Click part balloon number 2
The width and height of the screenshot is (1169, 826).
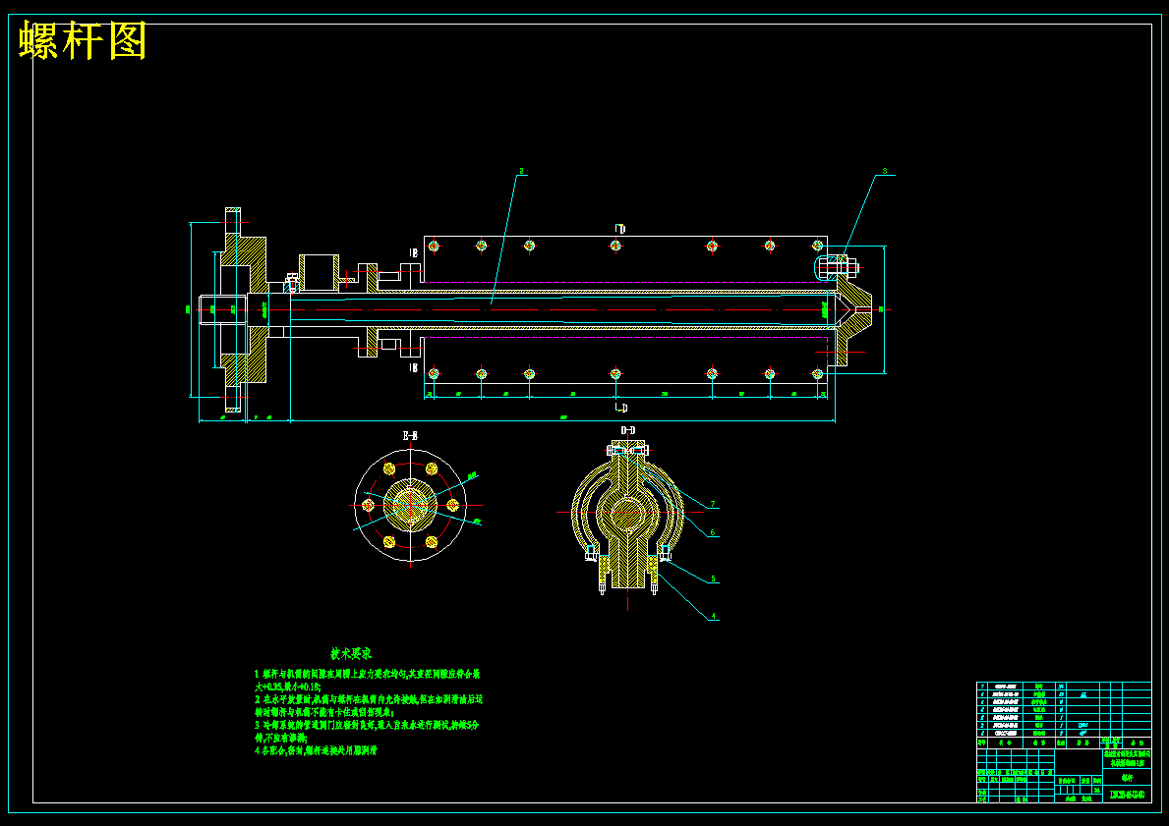pos(522,171)
